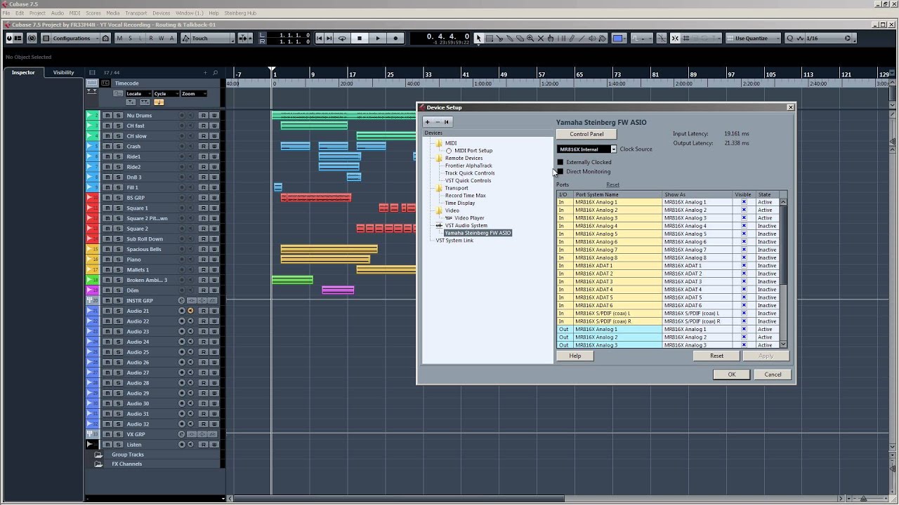
Task: Click OK in Device Setup dialog
Action: pyautogui.click(x=731, y=375)
